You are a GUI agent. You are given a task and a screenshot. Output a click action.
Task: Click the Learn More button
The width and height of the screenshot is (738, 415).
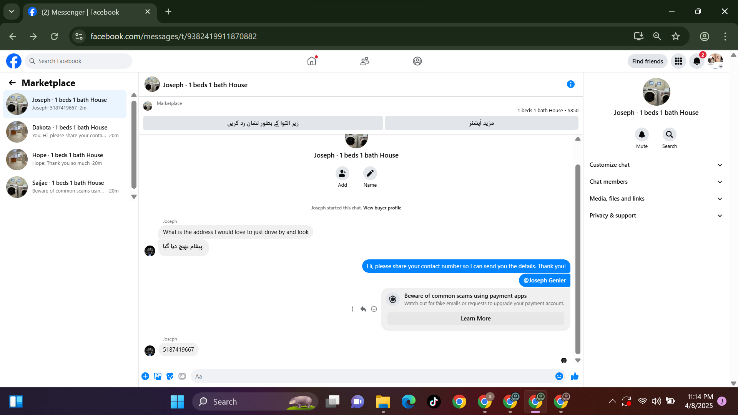click(475, 319)
